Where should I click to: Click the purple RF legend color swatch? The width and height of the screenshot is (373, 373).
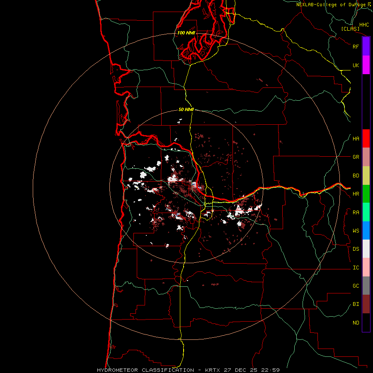(366, 46)
